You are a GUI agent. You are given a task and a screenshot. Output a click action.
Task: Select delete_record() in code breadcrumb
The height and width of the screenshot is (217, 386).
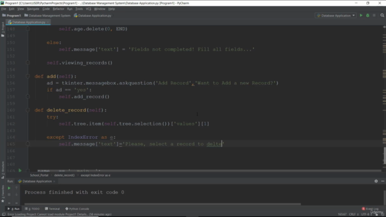pos(65,175)
